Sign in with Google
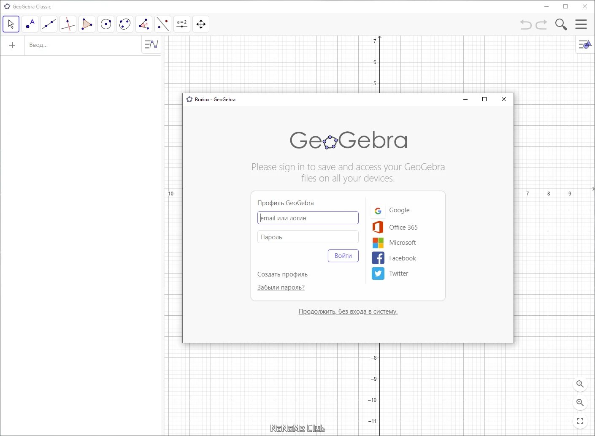This screenshot has width=595, height=436. pyautogui.click(x=391, y=210)
